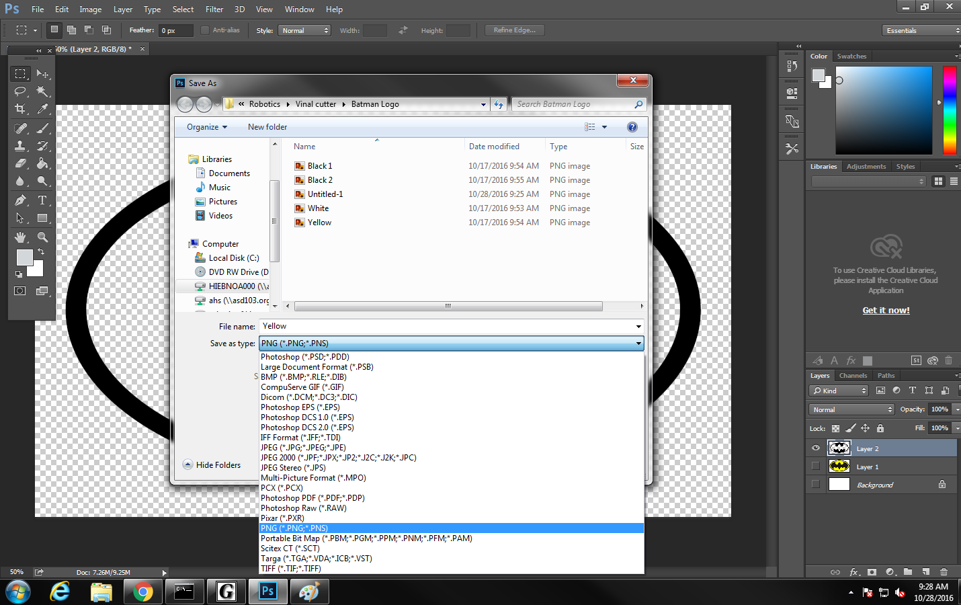961x605 pixels.
Task: Open the Window menu
Action: 299,9
